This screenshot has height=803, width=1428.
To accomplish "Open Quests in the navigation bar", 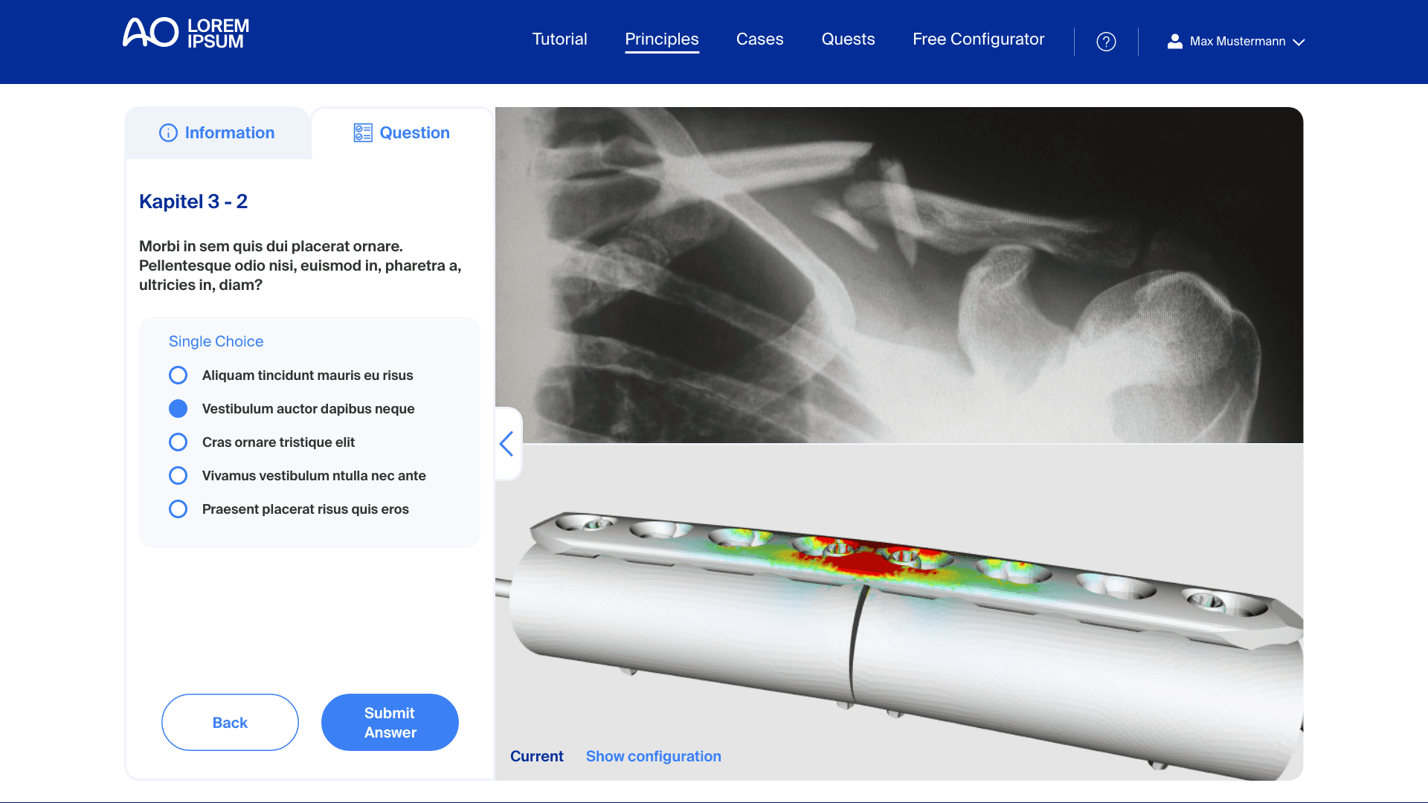I will [848, 39].
